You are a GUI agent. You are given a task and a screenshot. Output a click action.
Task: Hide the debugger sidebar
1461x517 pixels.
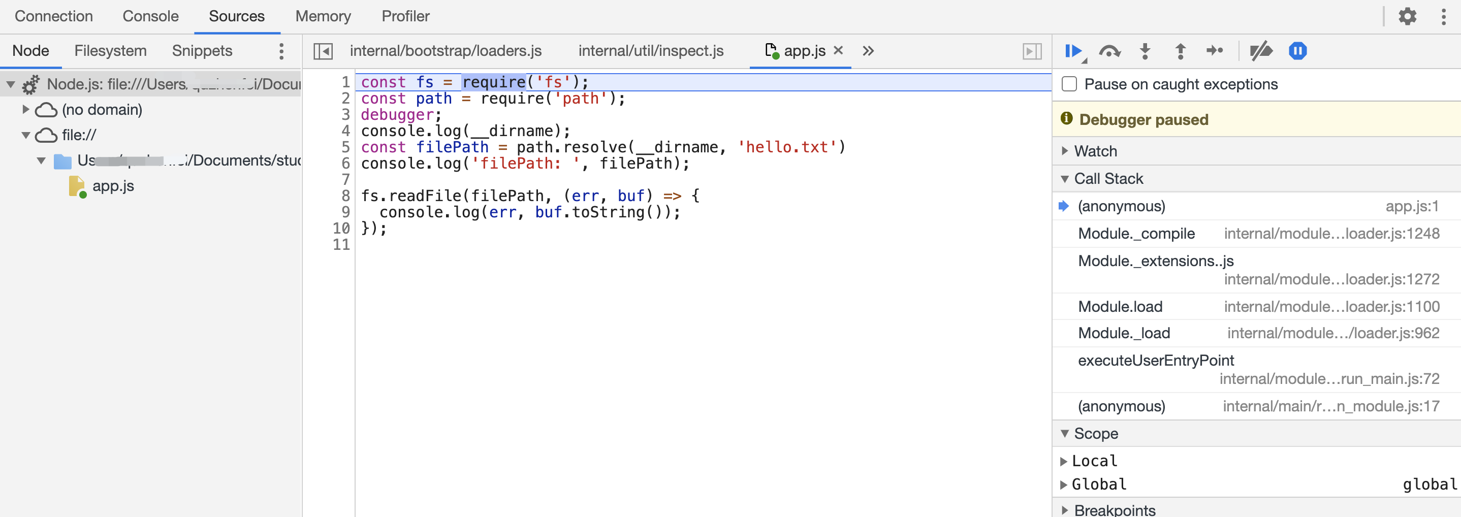point(1032,52)
